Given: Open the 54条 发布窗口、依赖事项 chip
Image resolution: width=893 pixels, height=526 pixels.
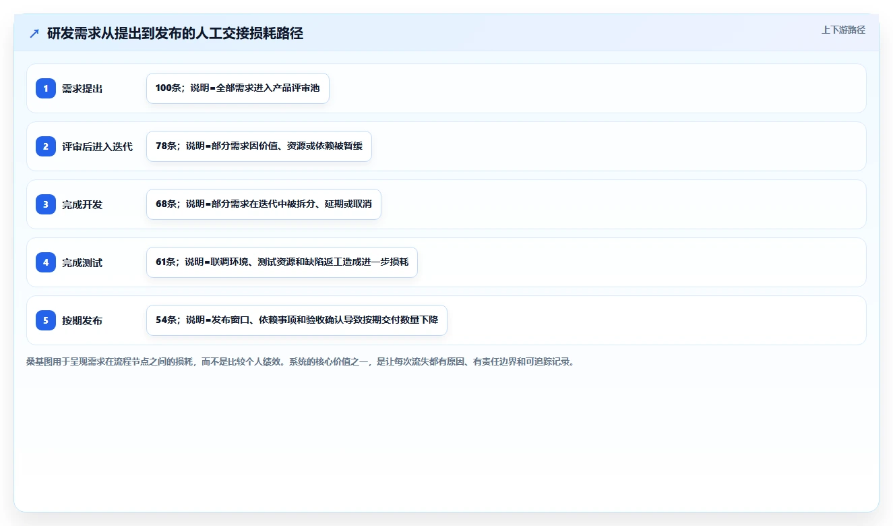Looking at the screenshot, I should (x=297, y=320).
